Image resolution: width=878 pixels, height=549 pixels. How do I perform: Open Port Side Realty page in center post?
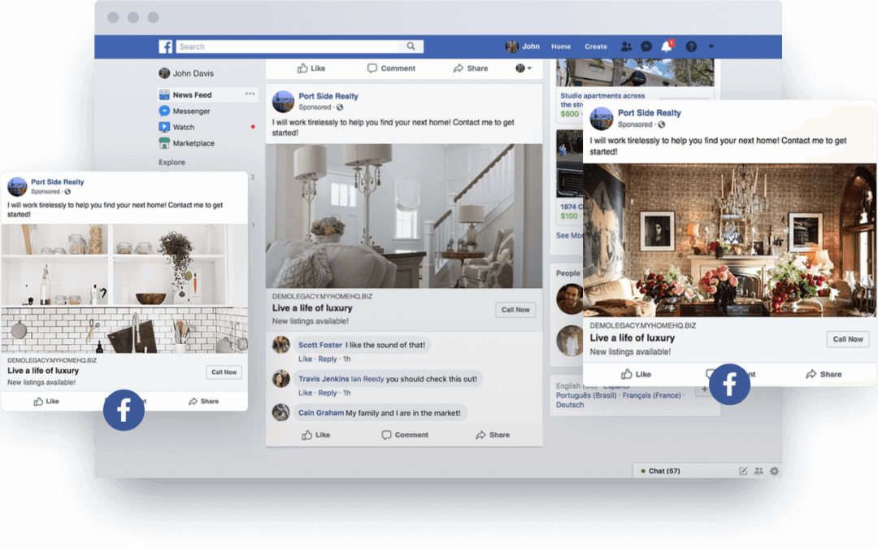click(x=328, y=96)
